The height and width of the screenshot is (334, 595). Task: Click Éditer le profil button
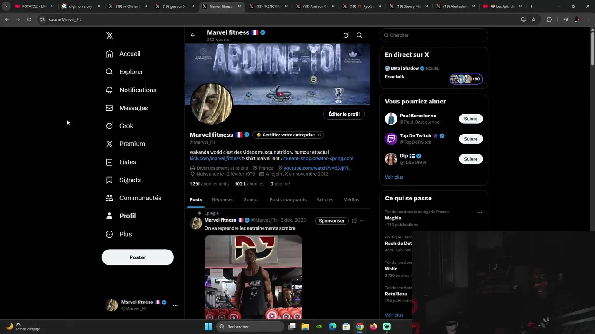(x=344, y=114)
